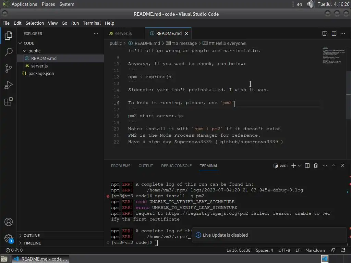Viewport: 351px width, 263px height.
Task: Change encoding via UTF-8 status item
Action: 284,250
